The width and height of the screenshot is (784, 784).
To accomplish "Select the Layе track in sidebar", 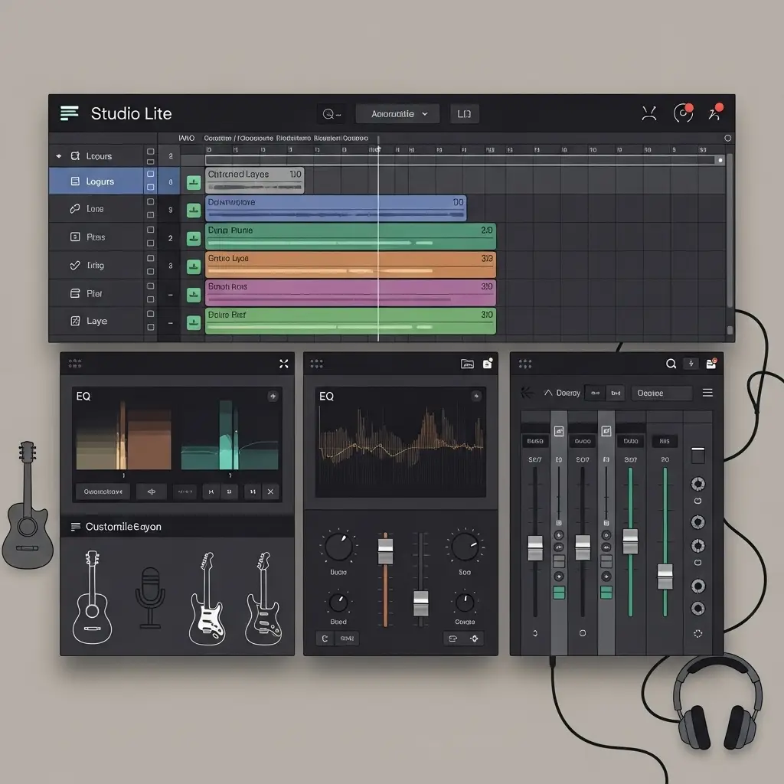I will tap(96, 322).
